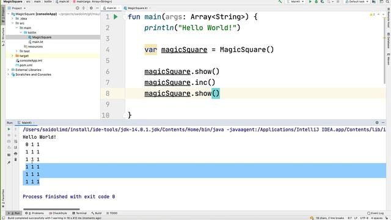Toggle scroll to end in Run console

16,147
